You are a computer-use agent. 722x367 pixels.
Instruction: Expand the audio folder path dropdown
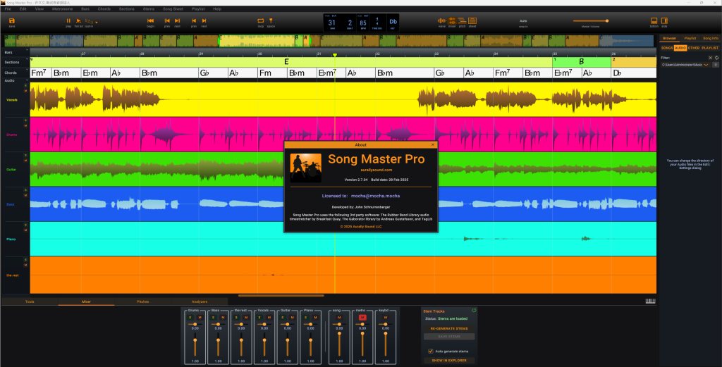click(706, 65)
